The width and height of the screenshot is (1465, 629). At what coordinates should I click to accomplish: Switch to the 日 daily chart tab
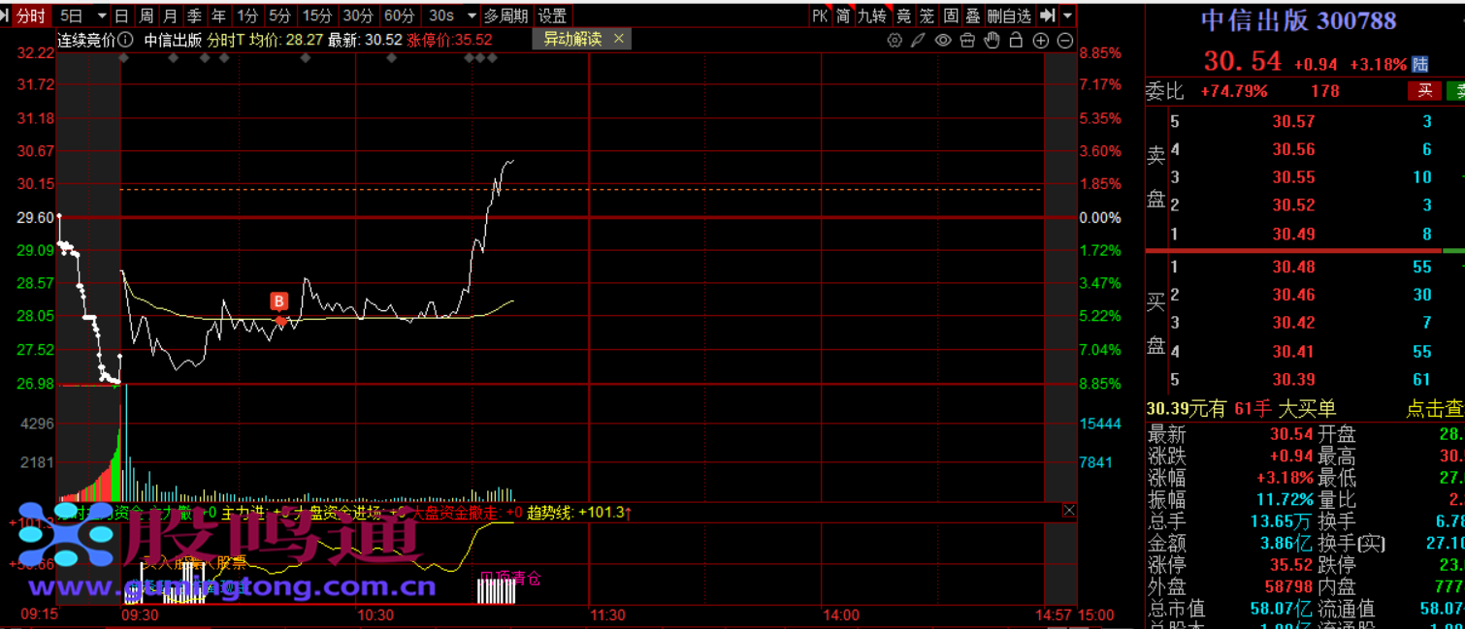(x=121, y=16)
